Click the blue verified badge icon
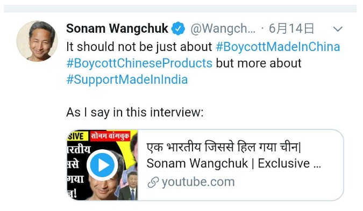The width and height of the screenshot is (363, 211). pos(178,28)
